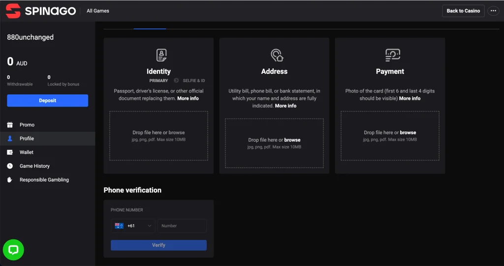Click the Spinago logo
The width and height of the screenshot is (504, 266).
41,11
